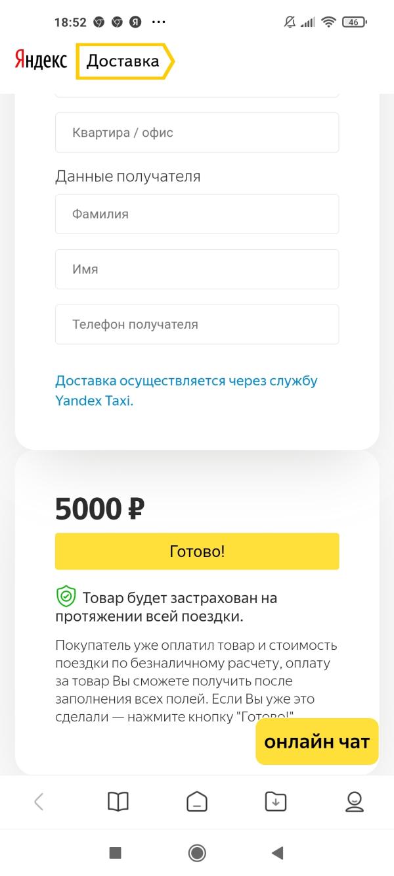
Task: Open the profile account icon
Action: point(355,801)
